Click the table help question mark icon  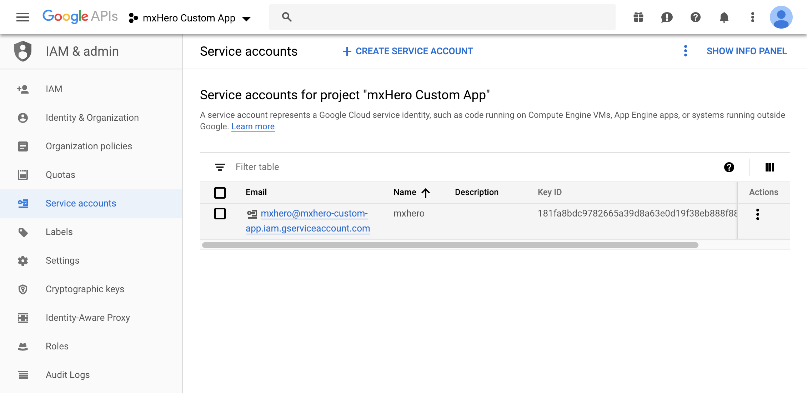tap(729, 167)
